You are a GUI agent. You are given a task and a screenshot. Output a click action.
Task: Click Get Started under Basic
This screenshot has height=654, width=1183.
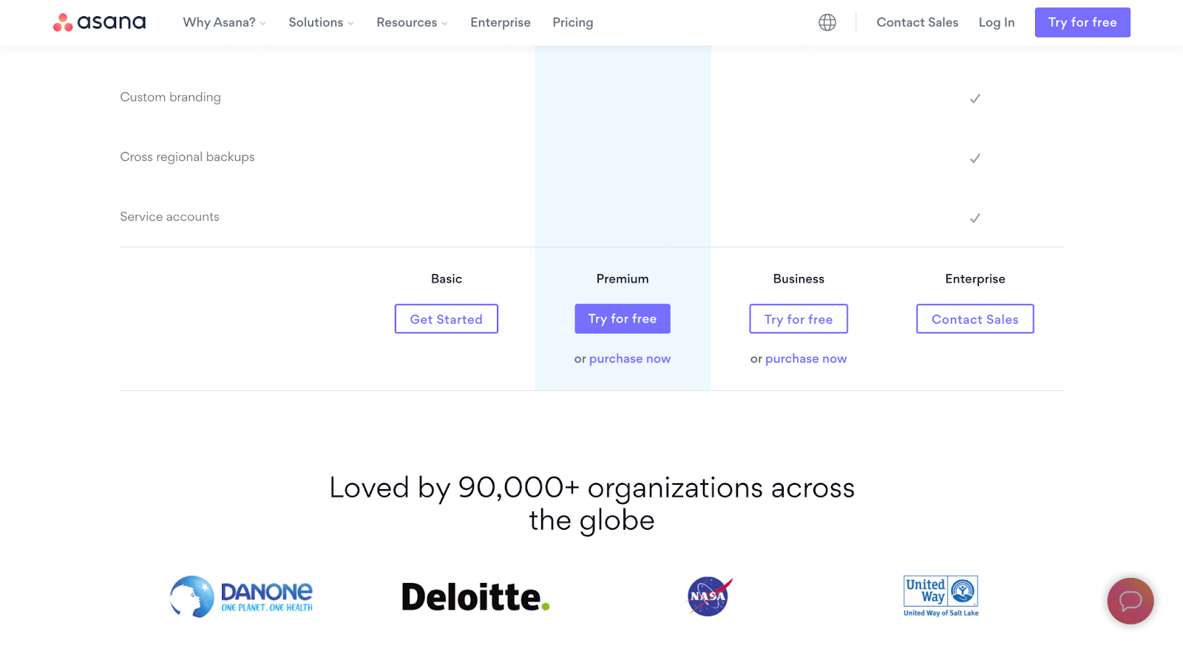click(x=446, y=319)
